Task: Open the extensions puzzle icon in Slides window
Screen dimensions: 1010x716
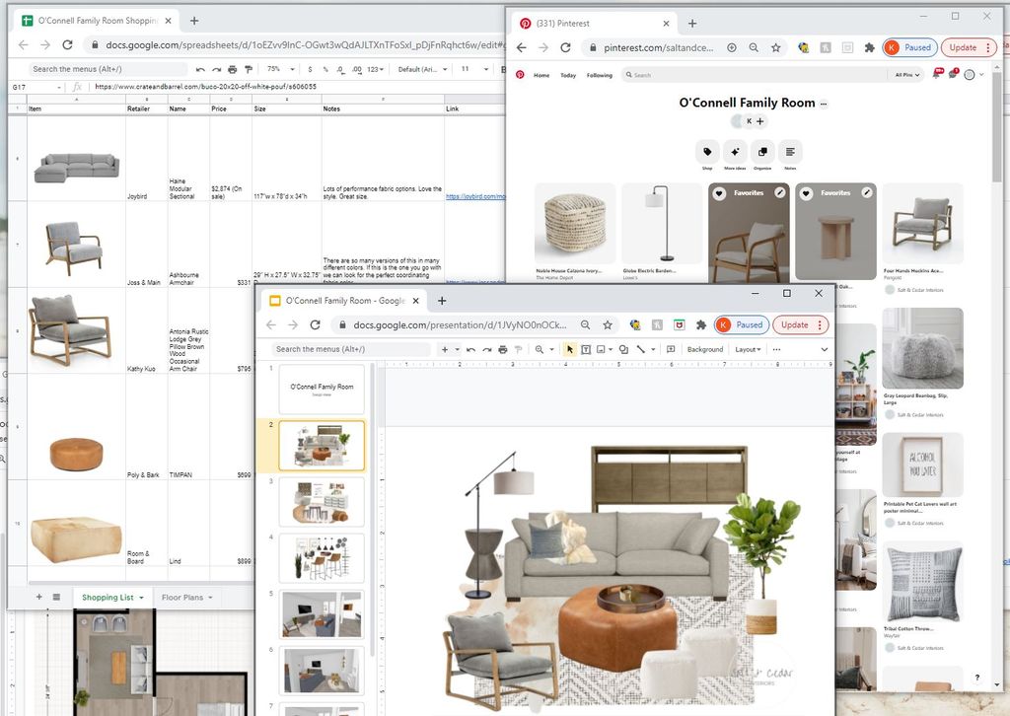Action: (701, 325)
